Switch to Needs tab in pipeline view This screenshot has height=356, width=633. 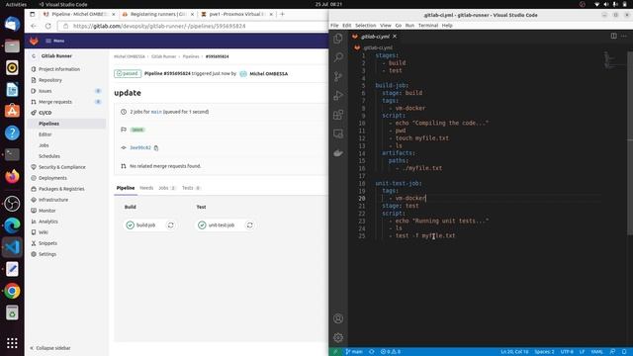tap(146, 188)
